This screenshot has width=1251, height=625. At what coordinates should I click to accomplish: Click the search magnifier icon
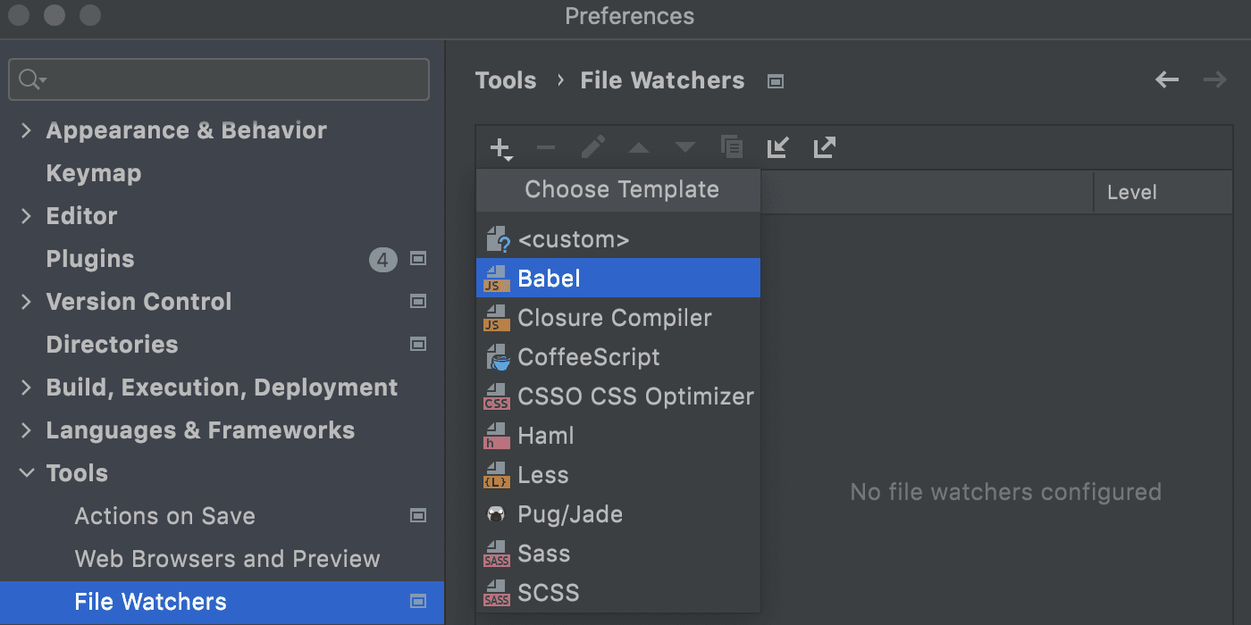31,79
